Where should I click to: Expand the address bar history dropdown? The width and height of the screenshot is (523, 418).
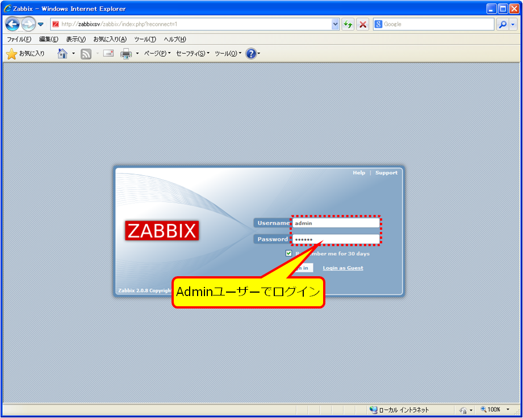point(336,24)
